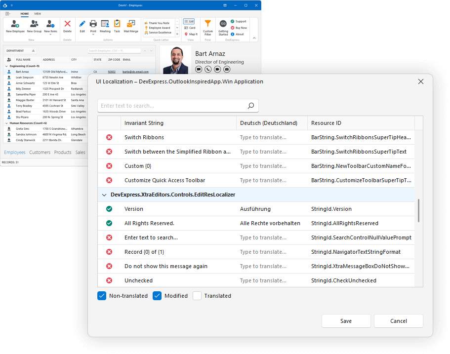The image size is (450, 354).
Task: Switch to Card view in the ribbon
Action: click(x=190, y=28)
